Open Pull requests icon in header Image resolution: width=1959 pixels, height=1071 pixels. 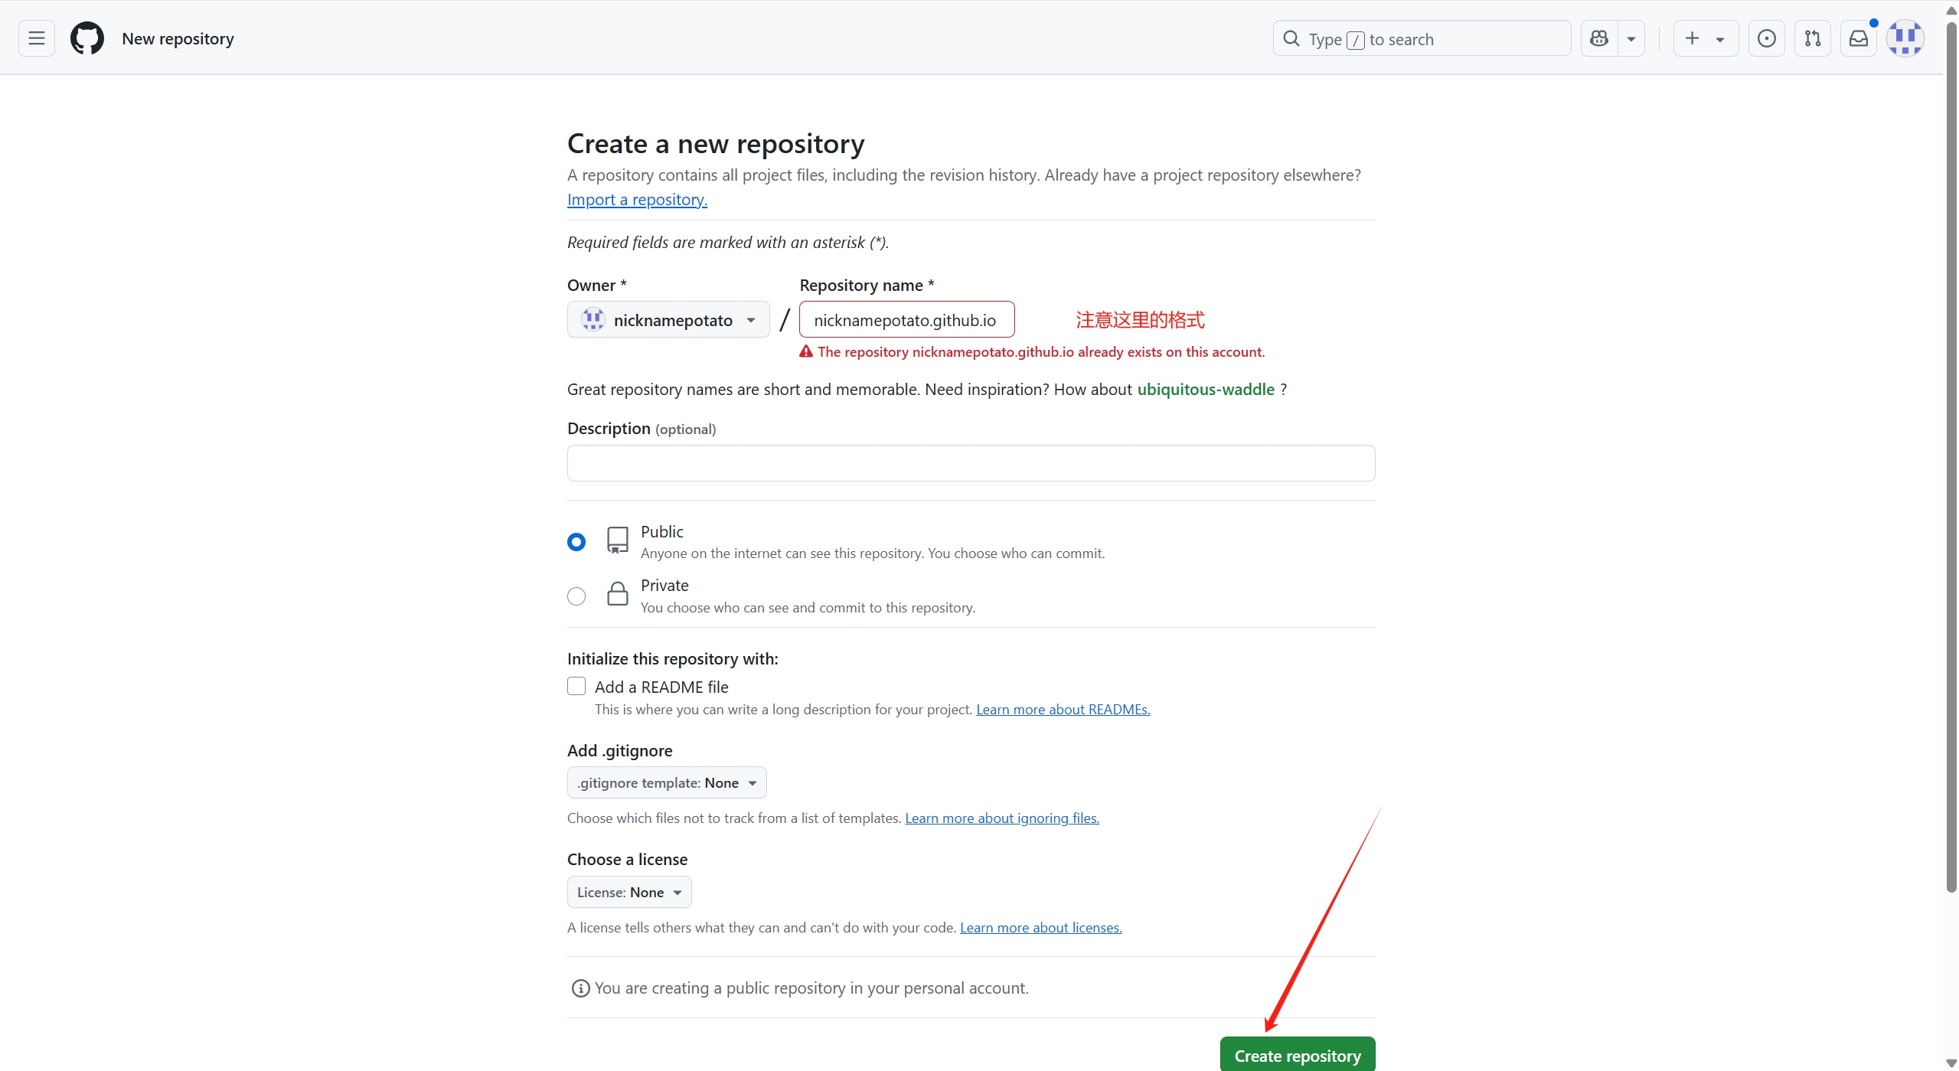1813,38
